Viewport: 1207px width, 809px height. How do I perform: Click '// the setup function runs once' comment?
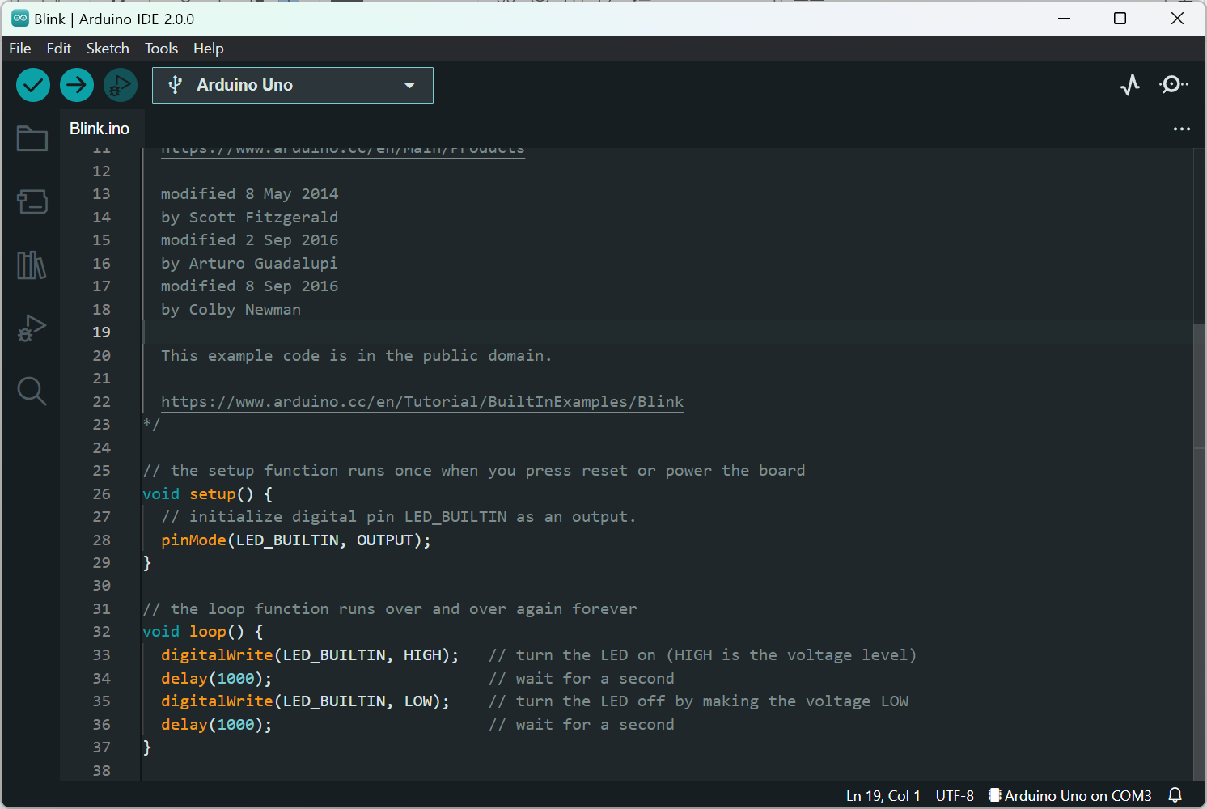pos(474,471)
